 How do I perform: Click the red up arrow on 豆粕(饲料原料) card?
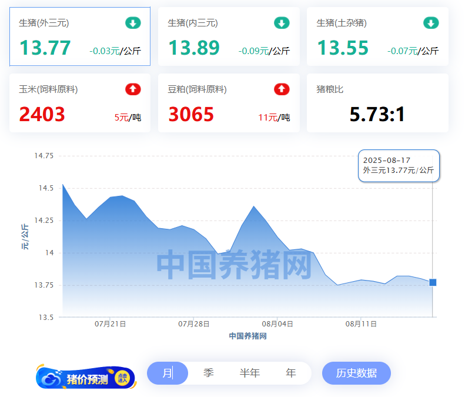pos(282,89)
